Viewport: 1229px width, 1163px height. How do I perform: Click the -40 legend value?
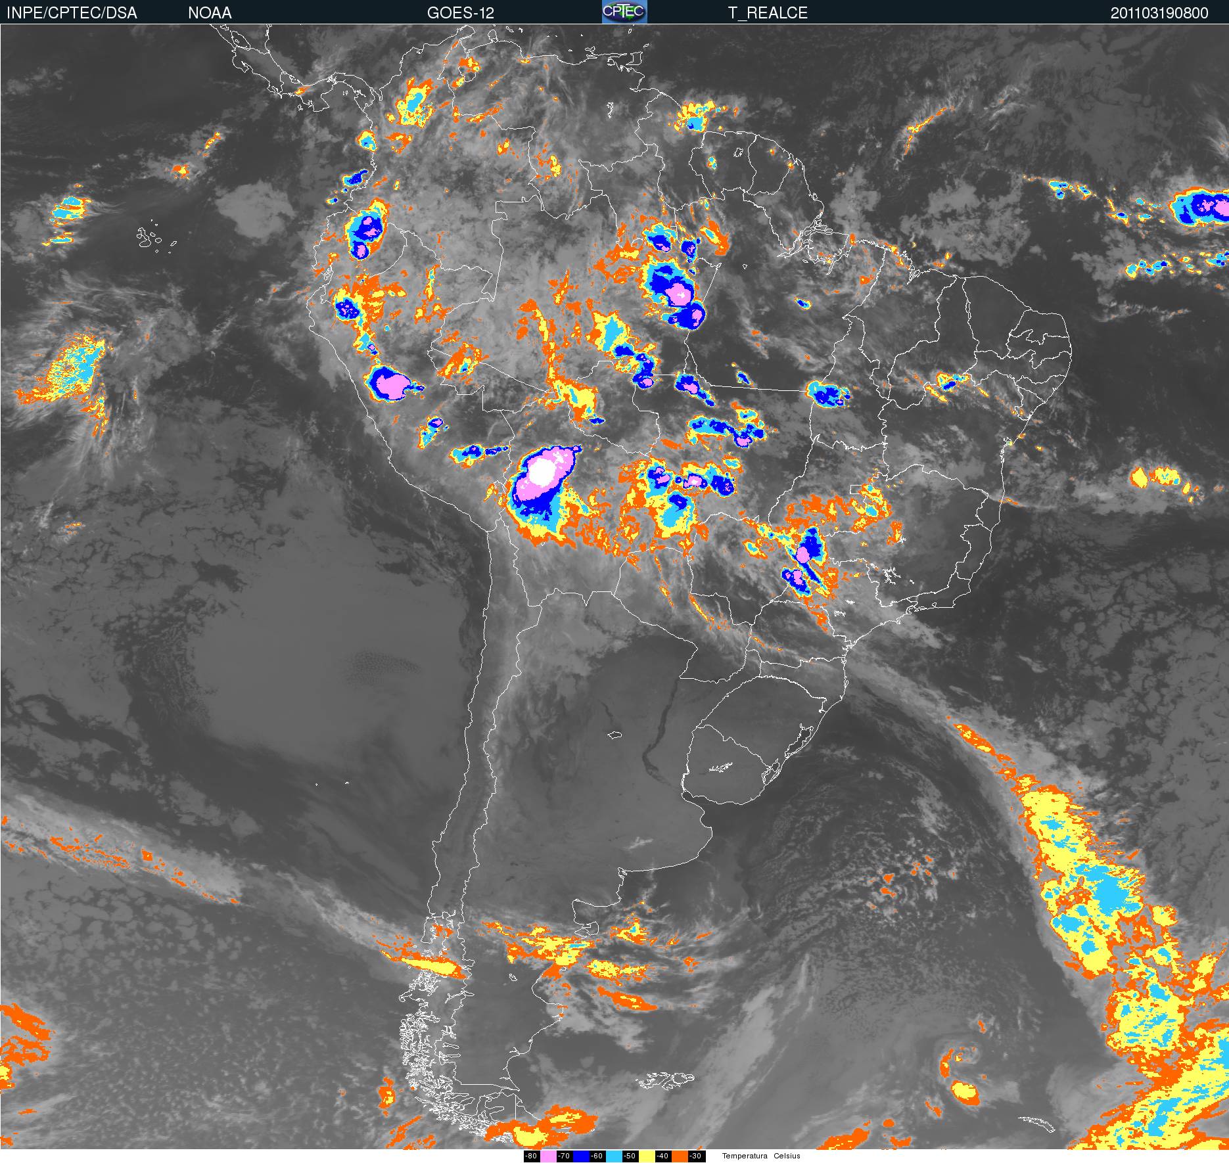pyautogui.click(x=663, y=1156)
